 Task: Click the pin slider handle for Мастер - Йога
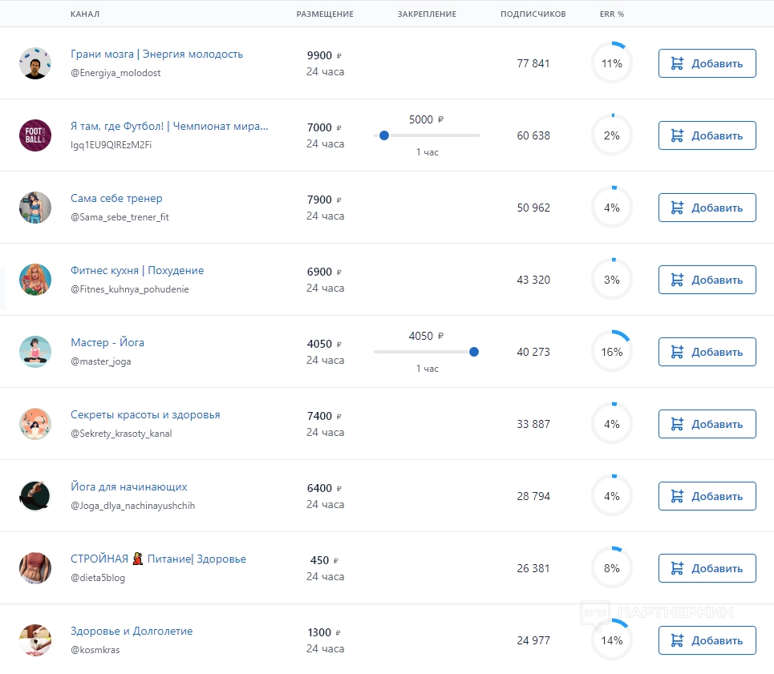[x=474, y=352]
